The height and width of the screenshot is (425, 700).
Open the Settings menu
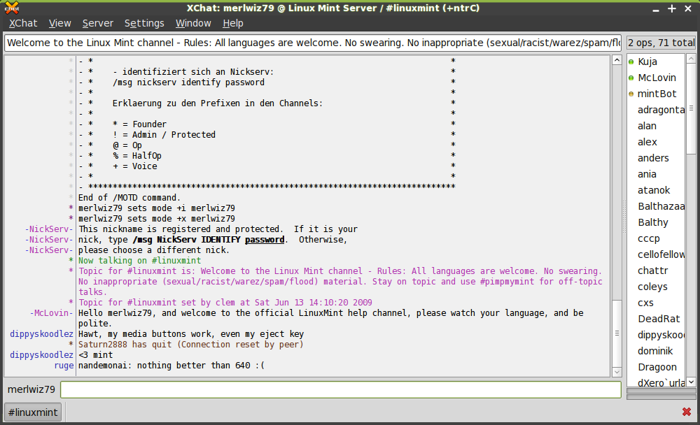click(x=144, y=23)
